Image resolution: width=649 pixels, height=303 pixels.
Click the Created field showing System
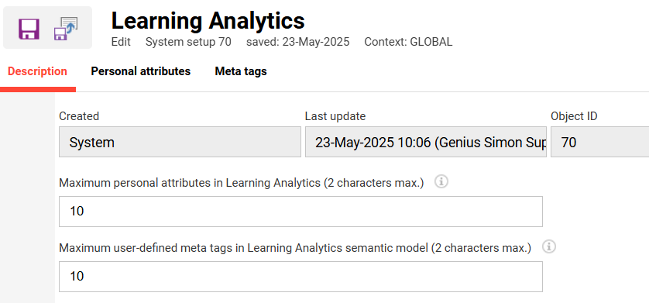point(180,142)
